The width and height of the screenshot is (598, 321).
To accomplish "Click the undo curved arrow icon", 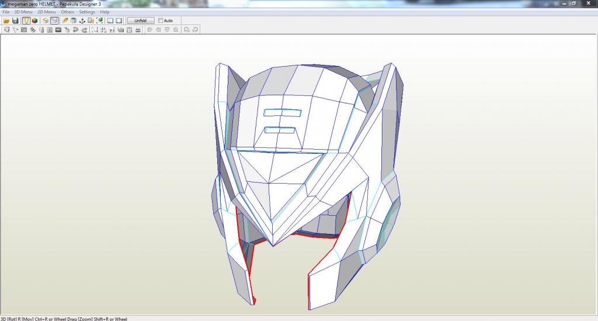I will pos(75,30).
